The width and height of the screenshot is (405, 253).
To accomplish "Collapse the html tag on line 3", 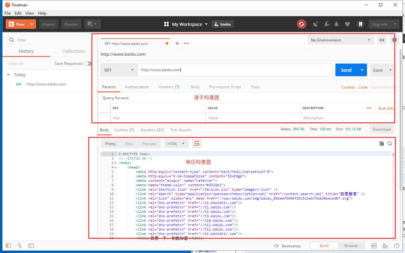I will 116,163.
